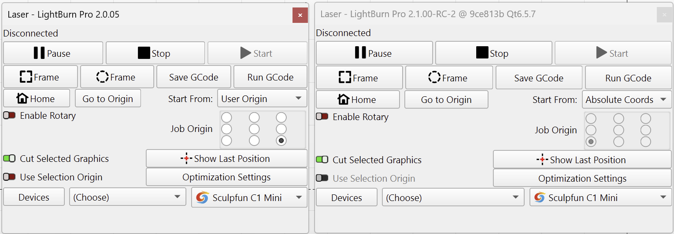Viewport: 674px width, 234px height.
Task: Open Start From dropdown showing User Origin
Action: tap(262, 99)
